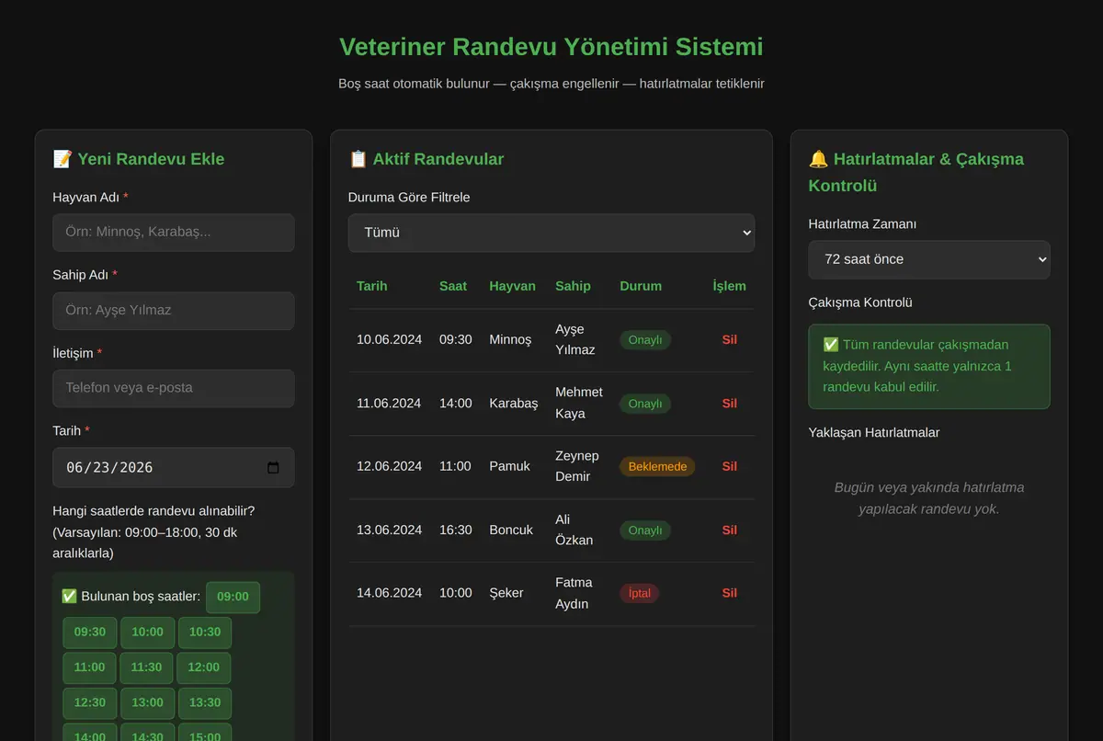Click animal name Karabaş
Screen dimensions: 1103x741
click(514, 403)
